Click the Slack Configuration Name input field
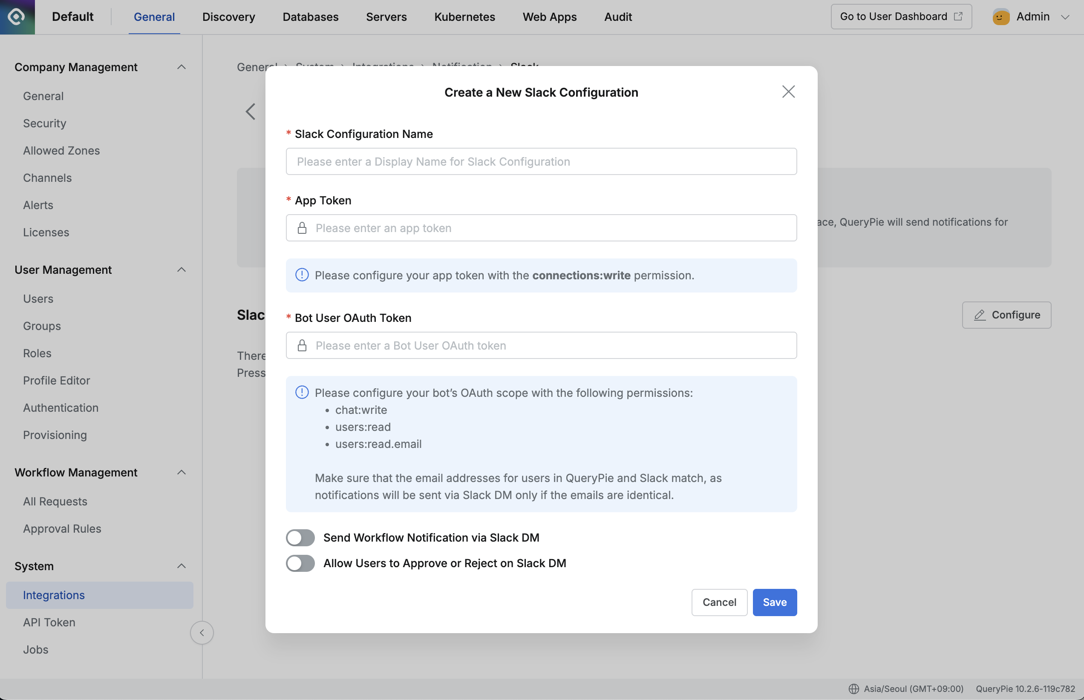Viewport: 1084px width, 700px height. [541, 161]
